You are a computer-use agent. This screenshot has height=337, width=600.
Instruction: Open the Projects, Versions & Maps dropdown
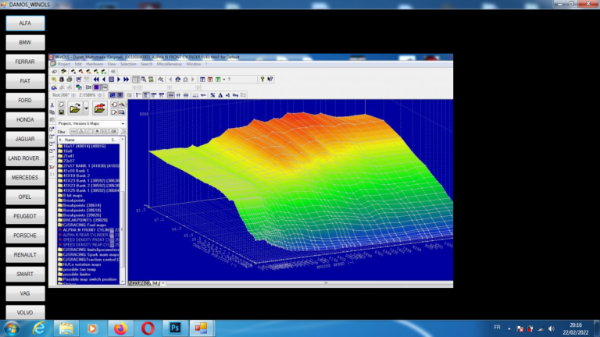(91, 123)
